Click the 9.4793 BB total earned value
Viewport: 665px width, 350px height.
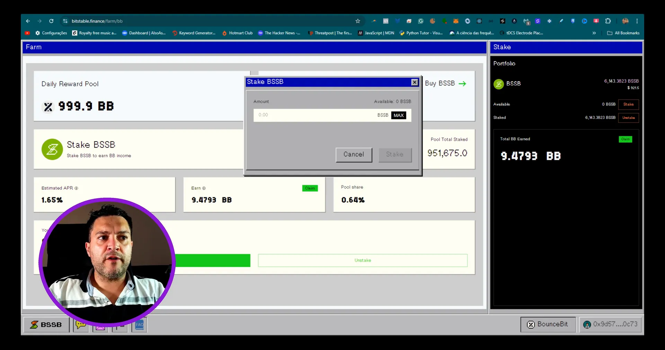pos(531,156)
